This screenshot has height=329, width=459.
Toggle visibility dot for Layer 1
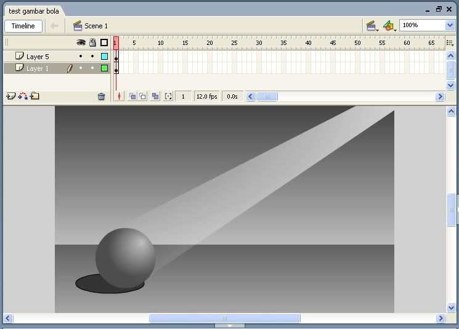tap(81, 68)
